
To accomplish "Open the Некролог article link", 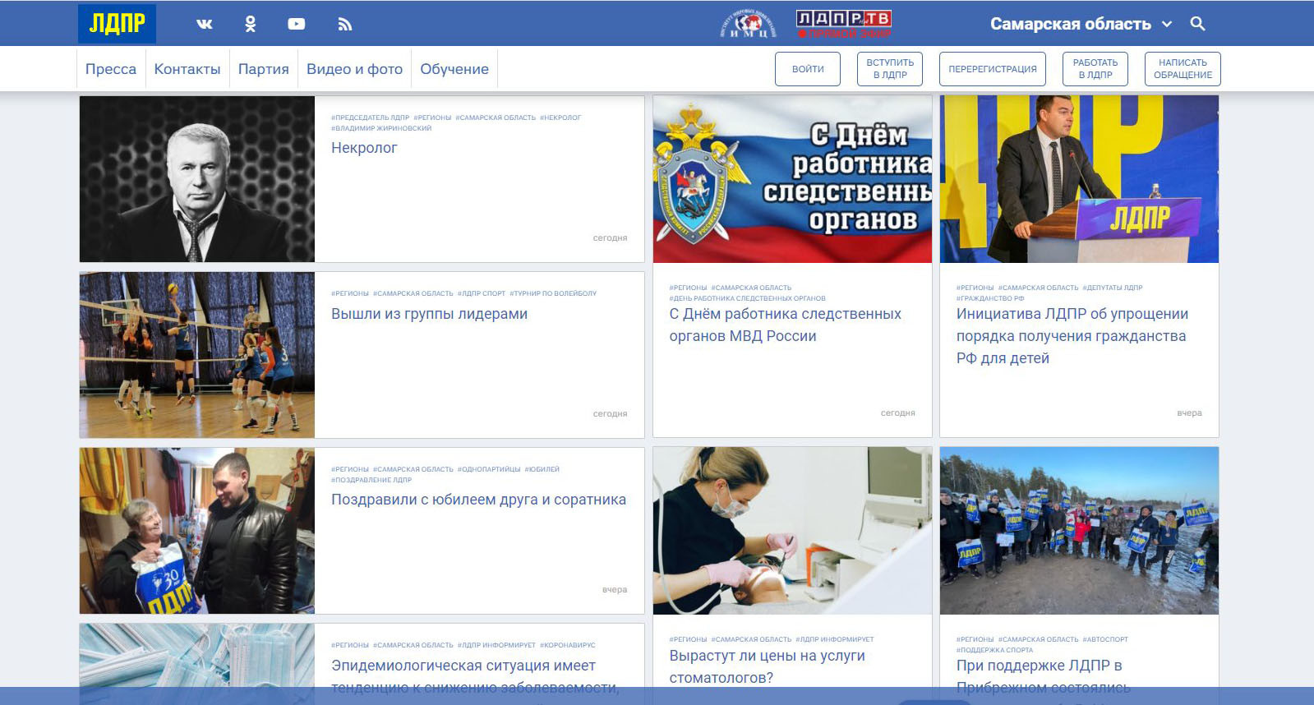I will click(364, 148).
